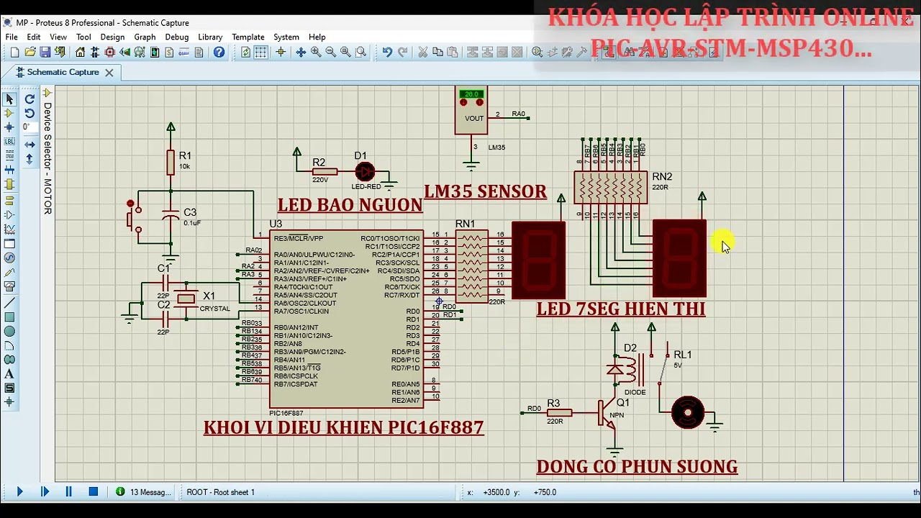Screen dimensions: 921x518
Task: Open the System menu
Action: pyautogui.click(x=286, y=37)
